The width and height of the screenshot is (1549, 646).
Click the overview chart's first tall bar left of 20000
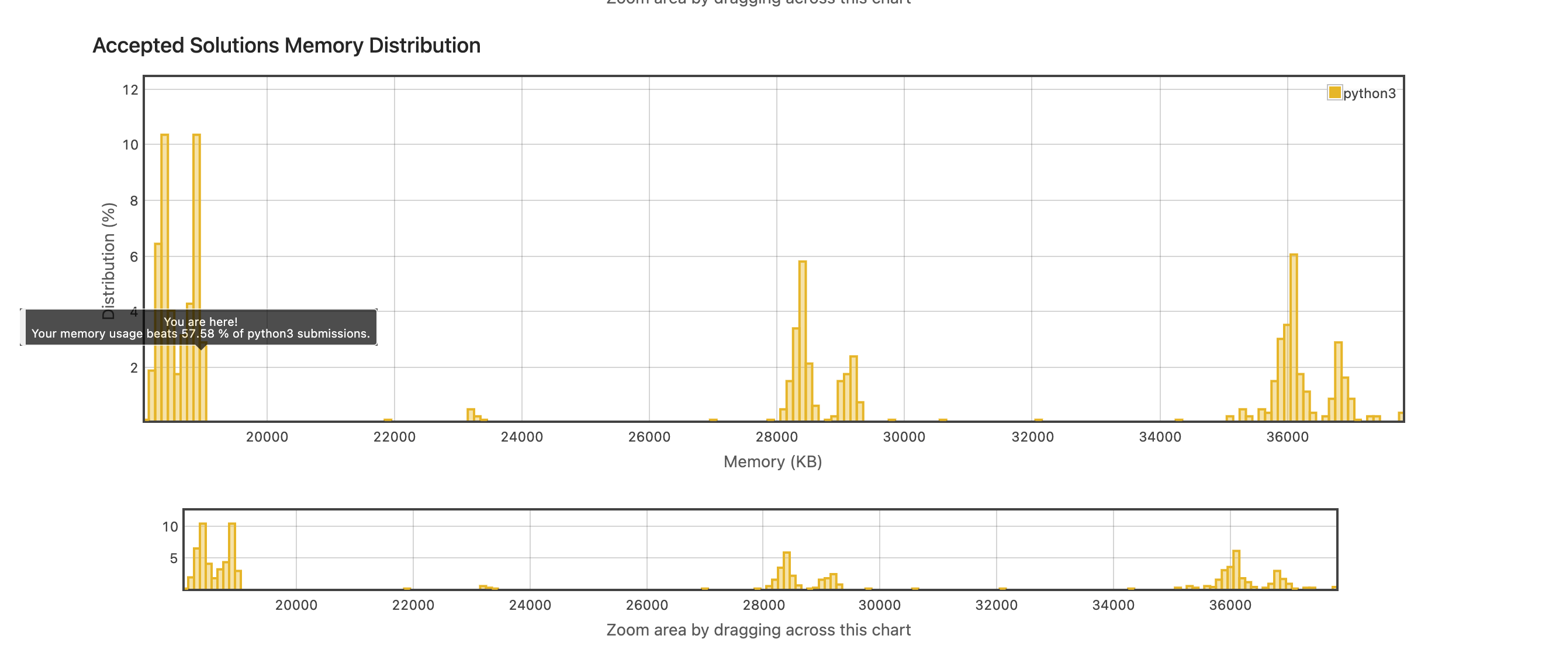coord(203,556)
